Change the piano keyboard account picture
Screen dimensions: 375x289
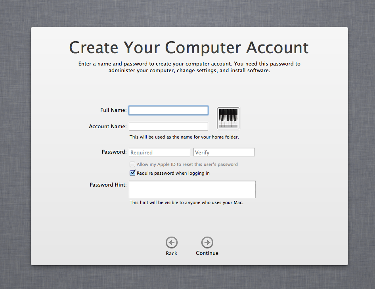(x=228, y=118)
